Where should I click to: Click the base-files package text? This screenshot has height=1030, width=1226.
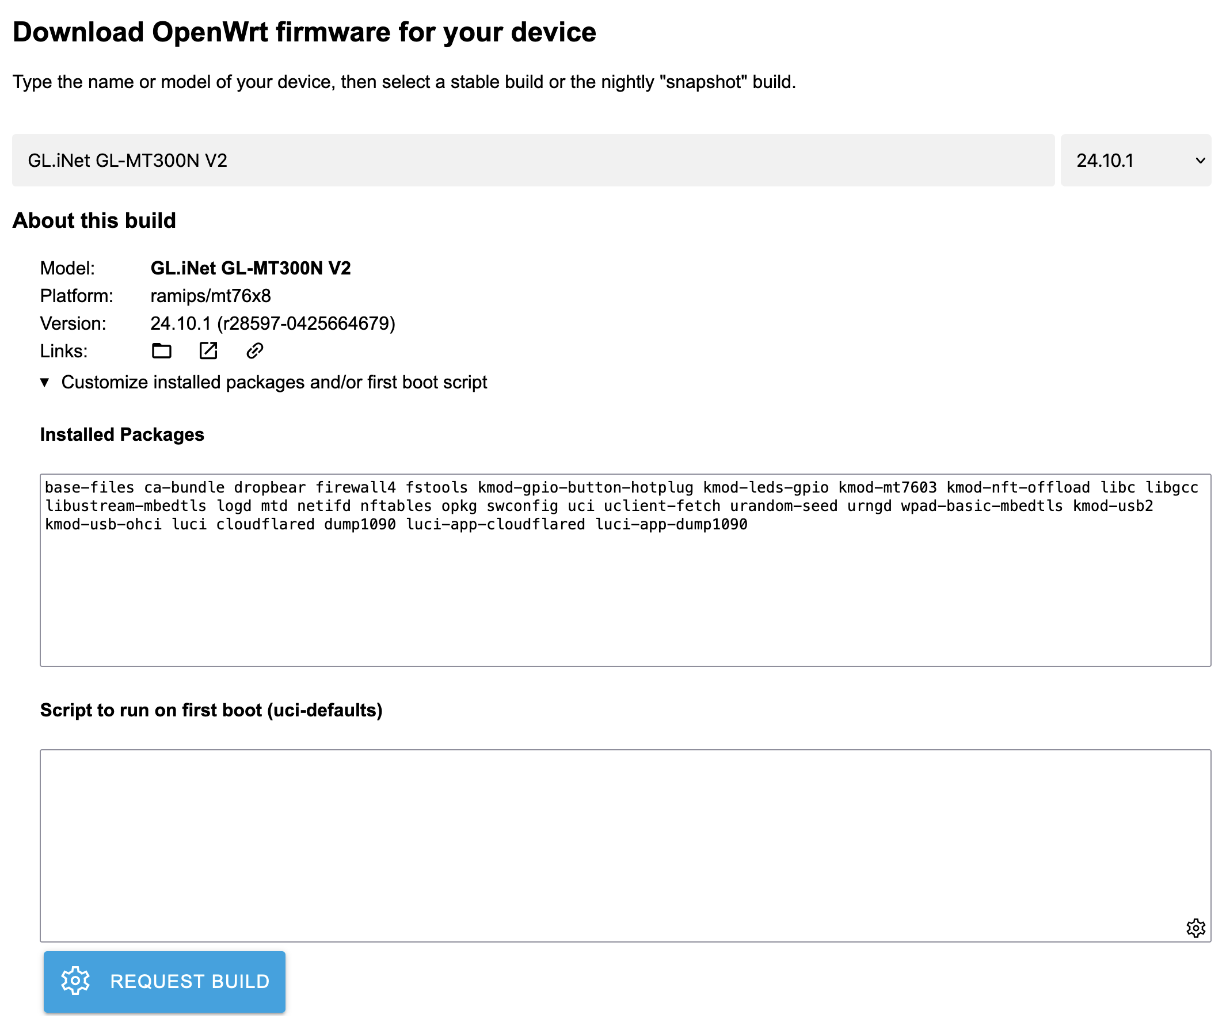point(89,487)
